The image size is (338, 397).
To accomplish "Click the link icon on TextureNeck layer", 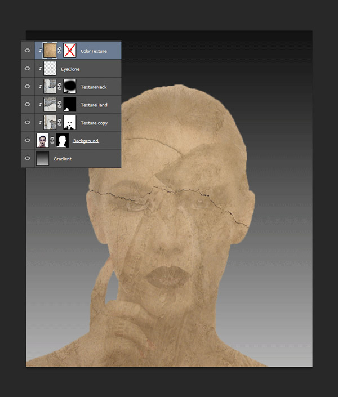I will tap(60, 87).
